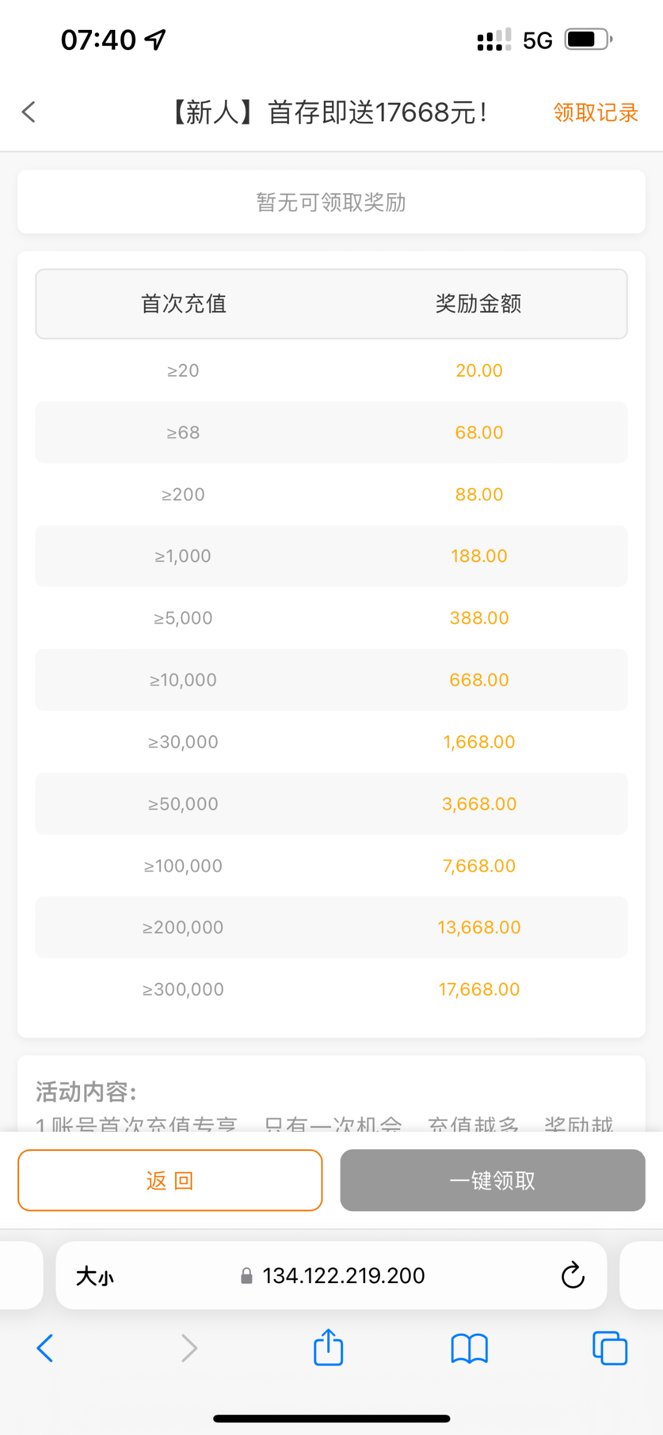
Task: Show Safari tabs overview icon
Action: (x=610, y=1348)
